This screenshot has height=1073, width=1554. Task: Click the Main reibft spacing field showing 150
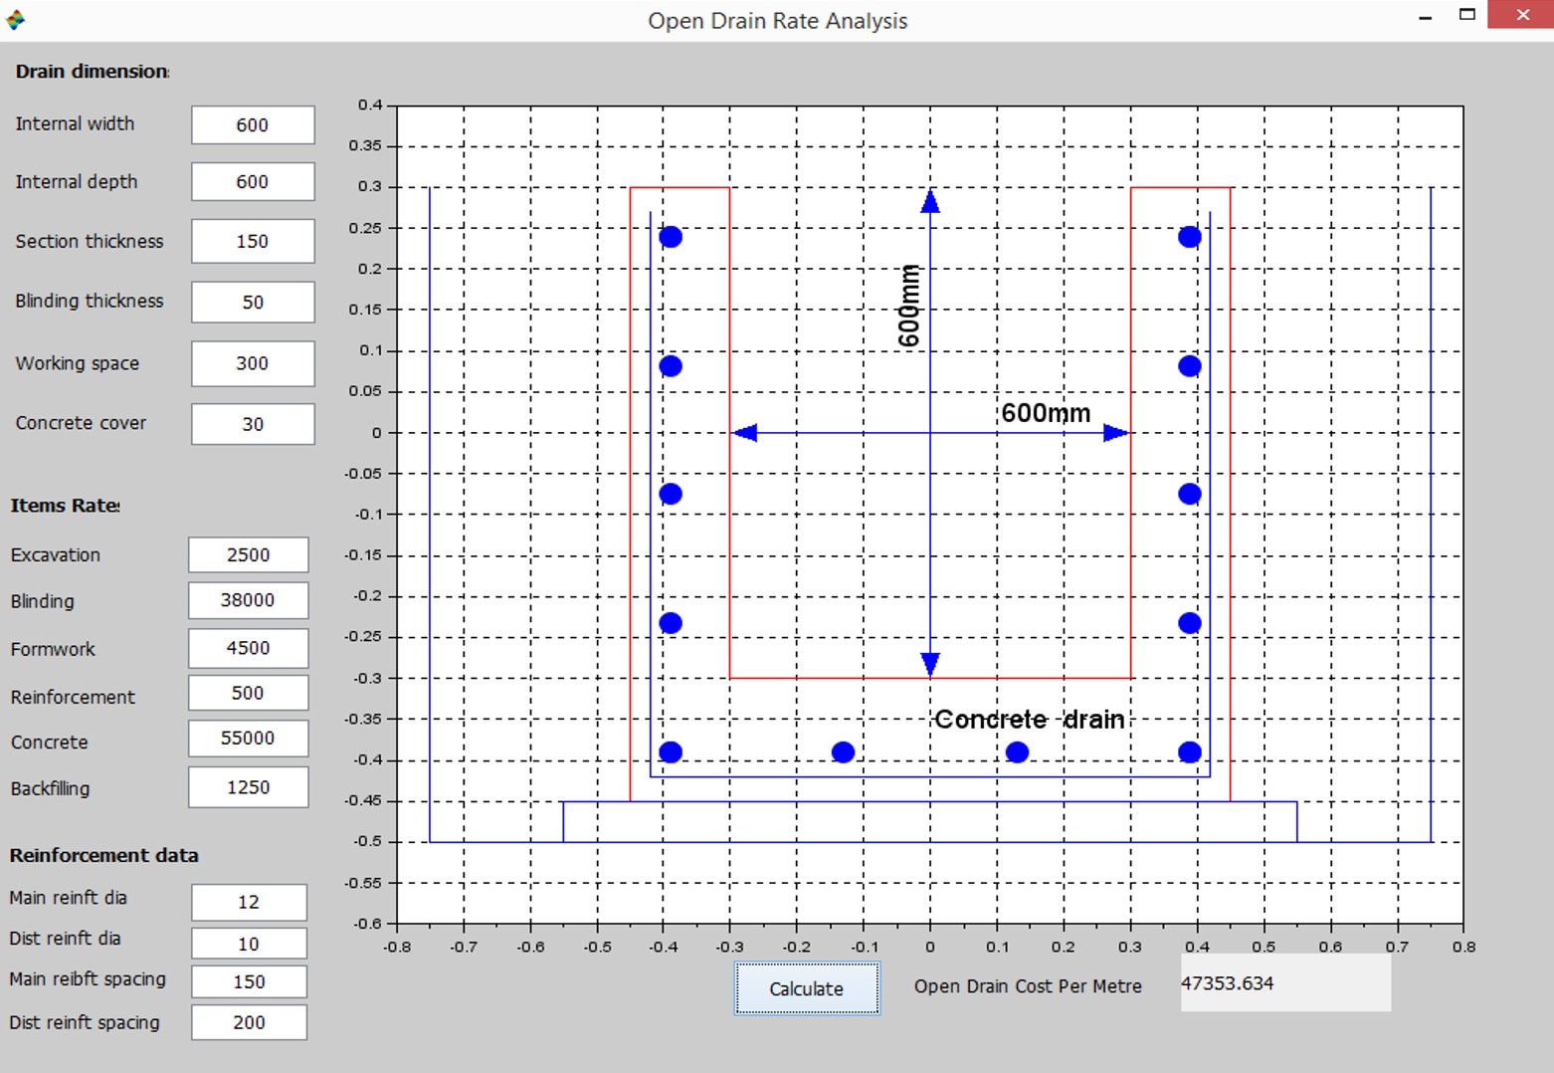pyautogui.click(x=249, y=981)
